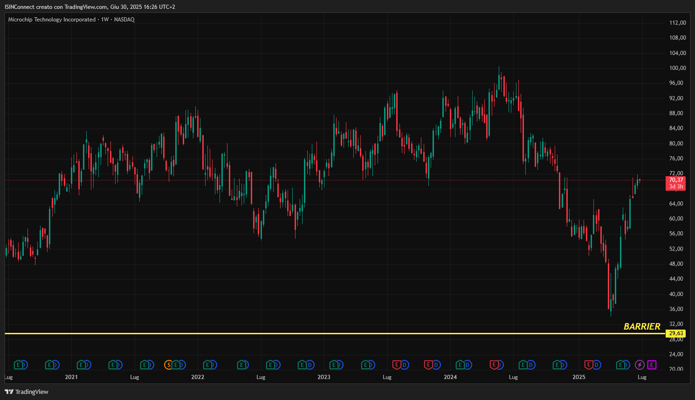The height and width of the screenshot is (400, 695).
Task: Click the 2024 label on the time axis
Action: click(450, 377)
